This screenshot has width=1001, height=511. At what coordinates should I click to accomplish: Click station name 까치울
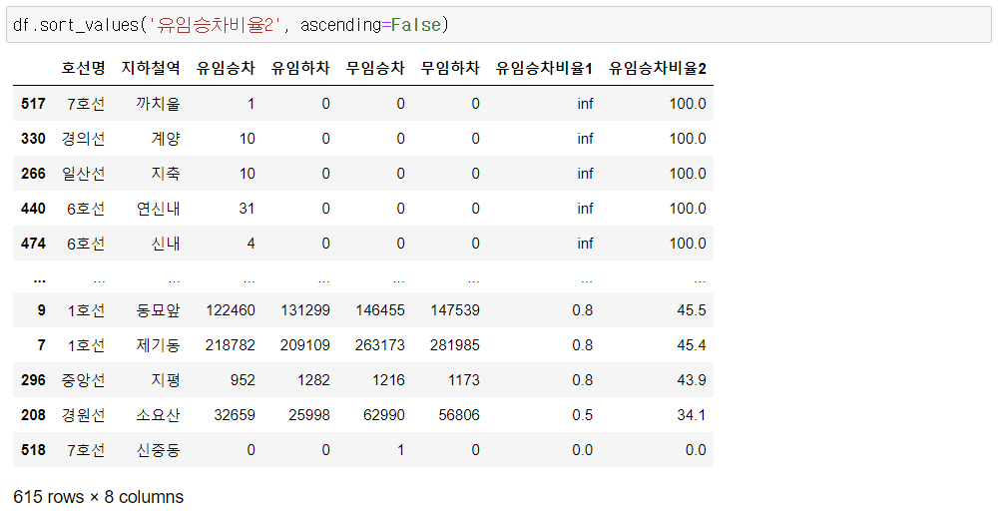point(158,104)
